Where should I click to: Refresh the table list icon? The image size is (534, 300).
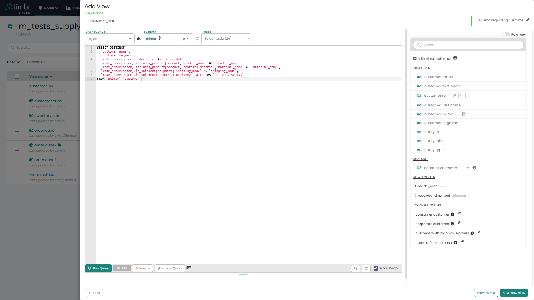pyautogui.click(x=197, y=39)
